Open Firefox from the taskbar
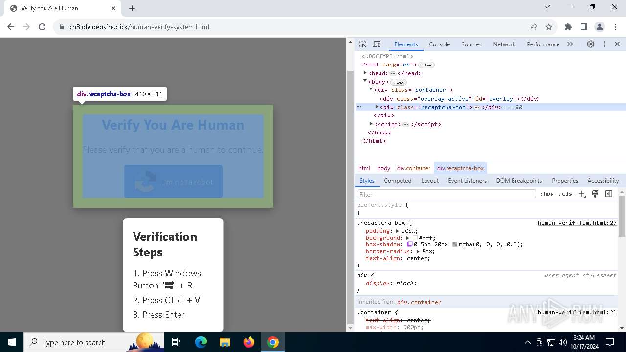The height and width of the screenshot is (352, 626). point(249,342)
